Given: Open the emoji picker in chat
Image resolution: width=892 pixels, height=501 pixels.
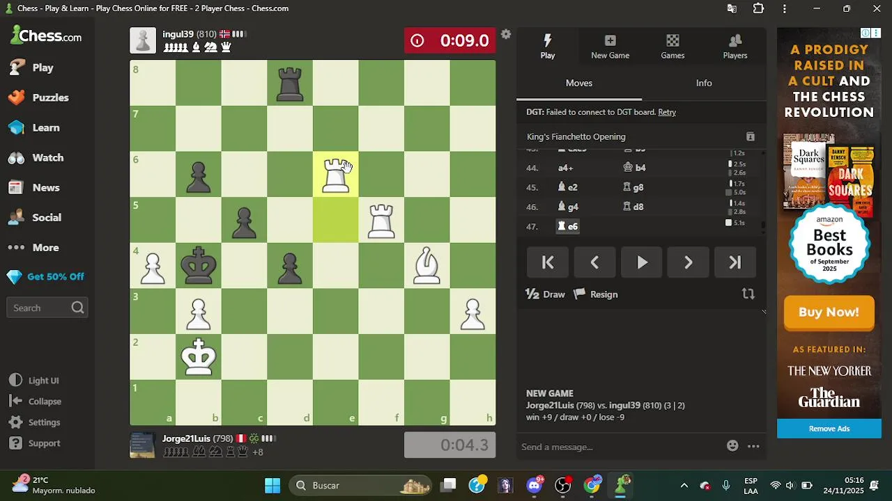Looking at the screenshot, I should click(x=732, y=446).
